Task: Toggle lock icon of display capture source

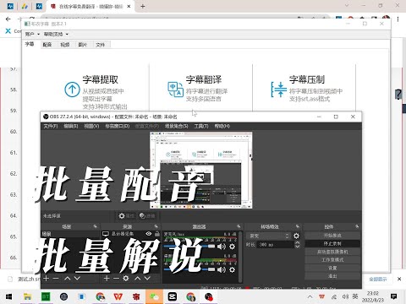Action: [x=156, y=234]
